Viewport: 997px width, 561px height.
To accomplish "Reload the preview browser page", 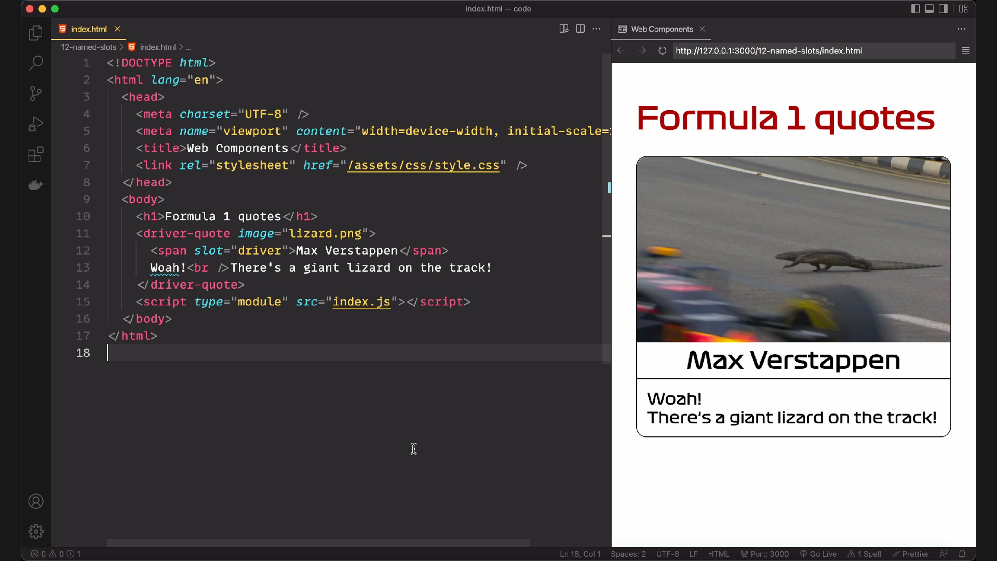I will pos(662,51).
